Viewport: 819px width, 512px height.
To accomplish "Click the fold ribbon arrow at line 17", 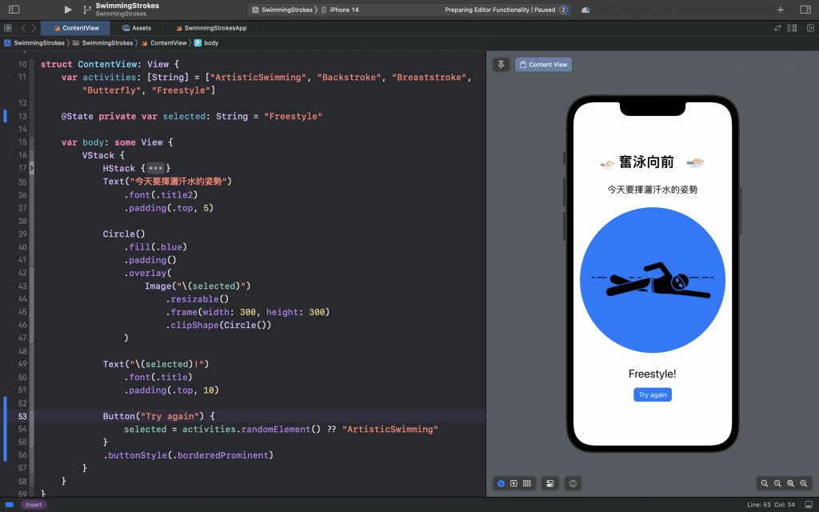I will [31, 168].
